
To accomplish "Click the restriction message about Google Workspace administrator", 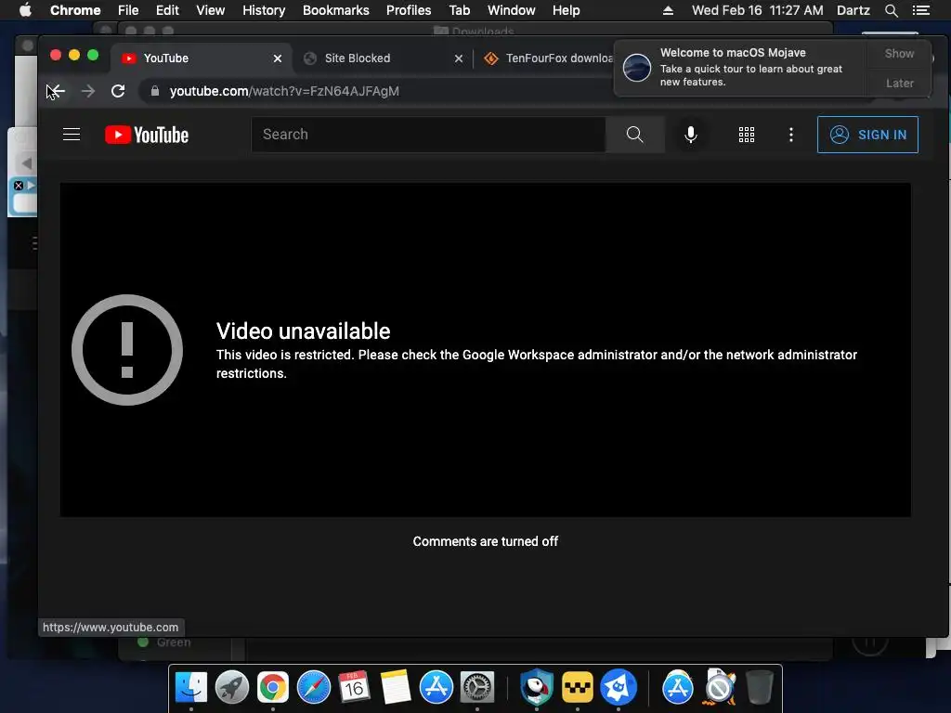I will click(x=537, y=364).
